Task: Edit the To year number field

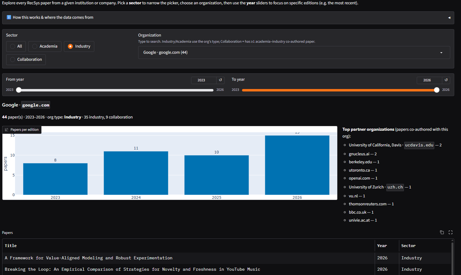Action: coord(429,80)
